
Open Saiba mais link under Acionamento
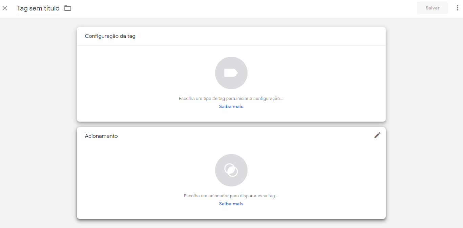[x=231, y=204]
